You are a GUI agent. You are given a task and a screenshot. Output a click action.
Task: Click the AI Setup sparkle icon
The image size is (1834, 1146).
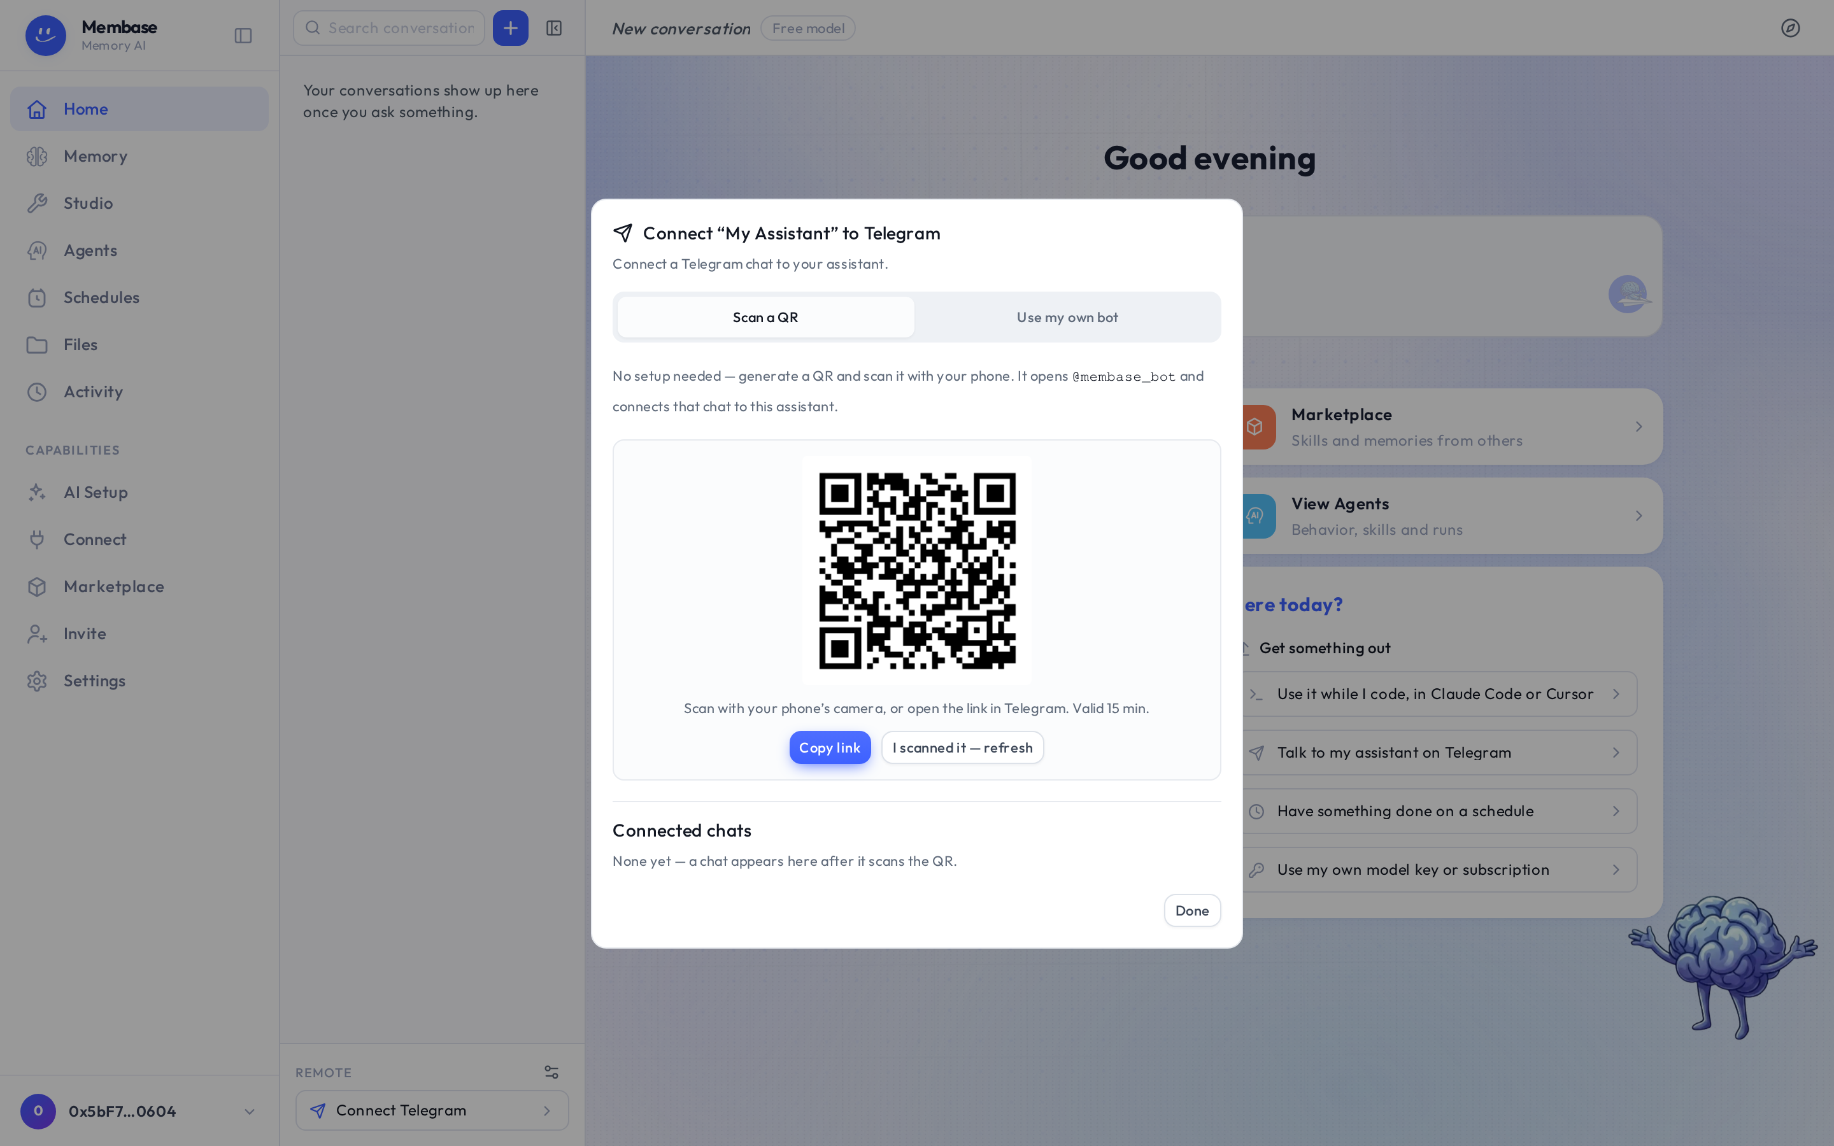[37, 493]
